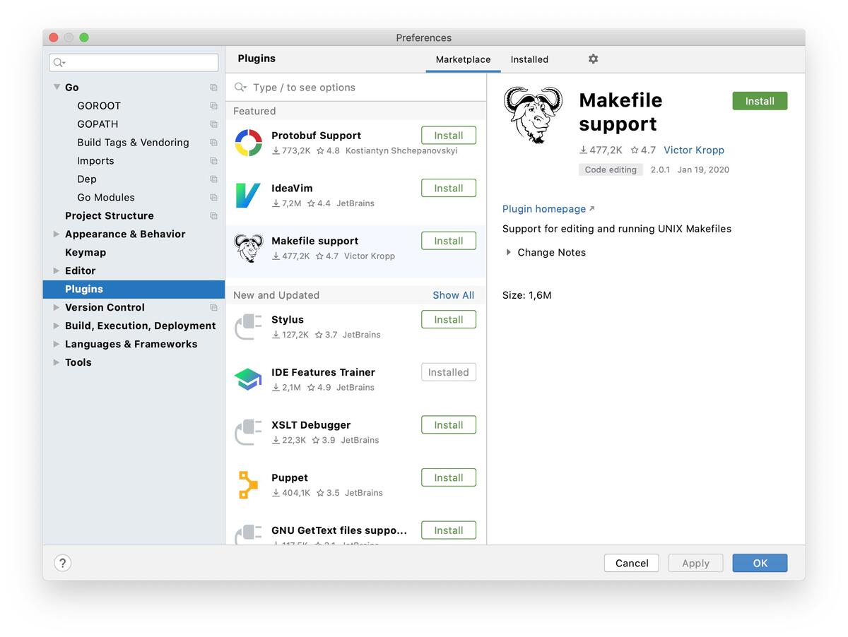Click the plugins settings gear icon
This screenshot has width=848, height=637.
click(593, 59)
